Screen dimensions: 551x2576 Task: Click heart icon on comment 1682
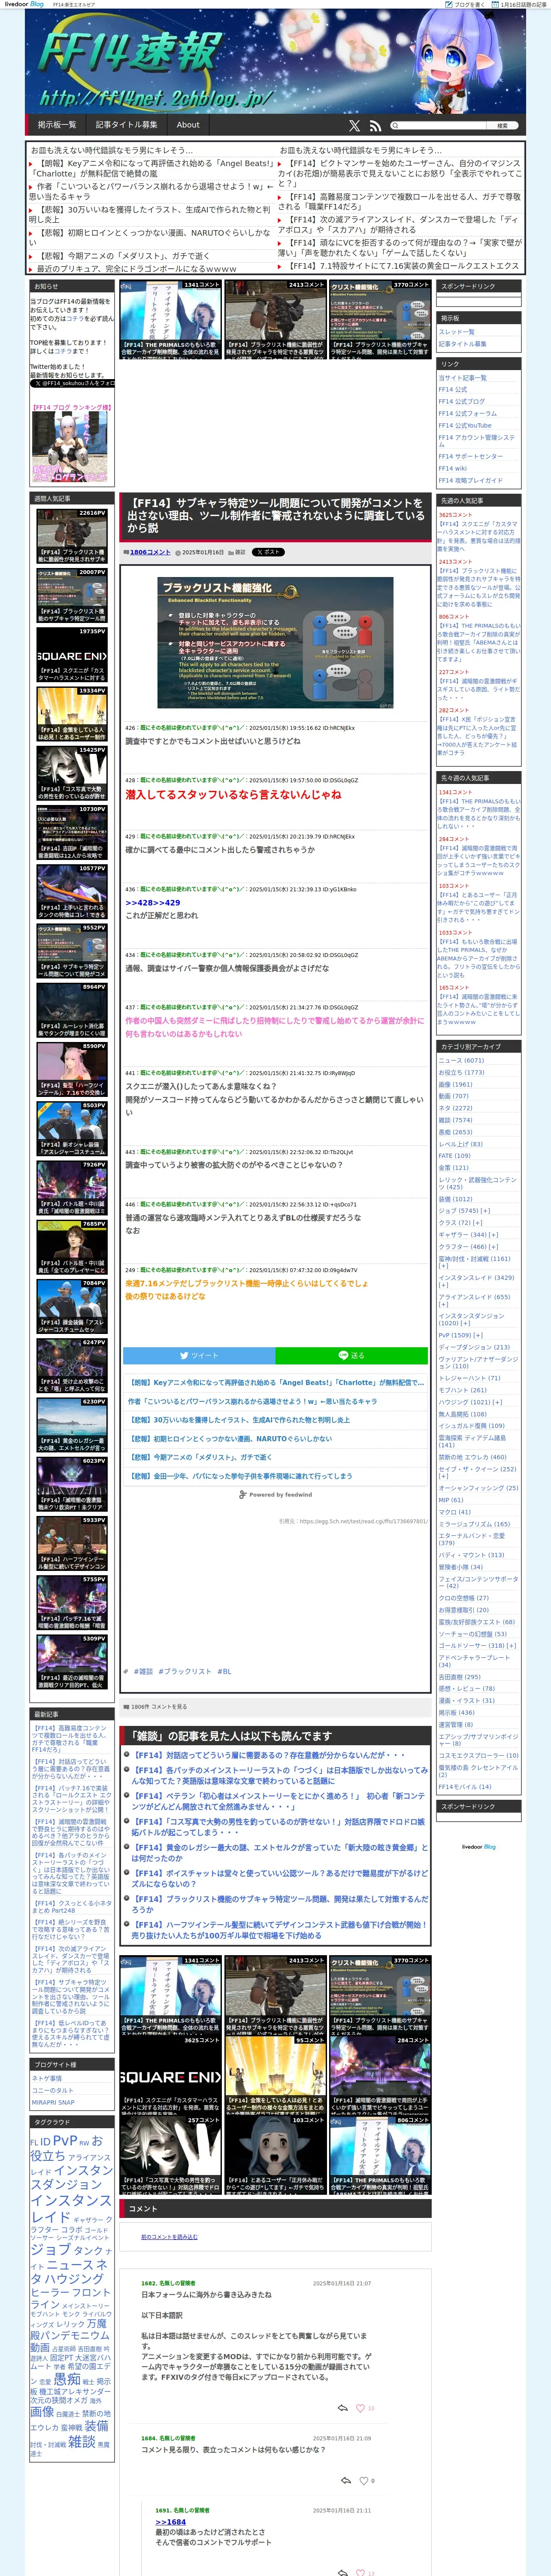click(361, 2408)
